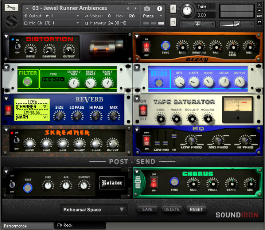Open the Purge dropdown menu
This screenshot has height=230, width=265.
(x=153, y=16)
